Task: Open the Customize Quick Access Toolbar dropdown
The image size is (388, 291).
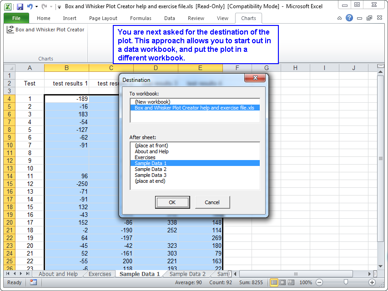Action: pos(59,7)
